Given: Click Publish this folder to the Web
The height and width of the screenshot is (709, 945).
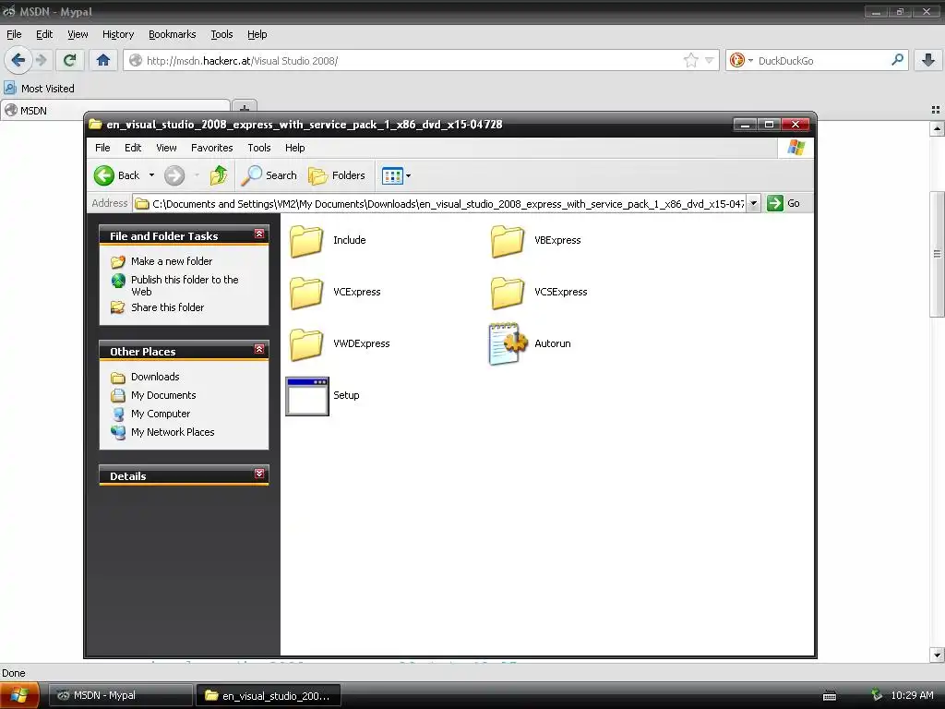Looking at the screenshot, I should [x=185, y=286].
